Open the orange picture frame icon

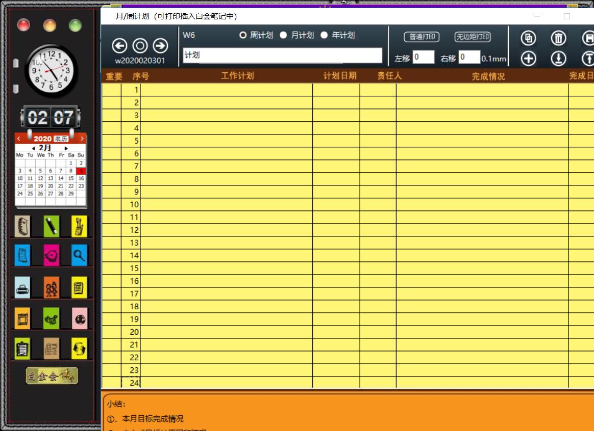point(22,318)
